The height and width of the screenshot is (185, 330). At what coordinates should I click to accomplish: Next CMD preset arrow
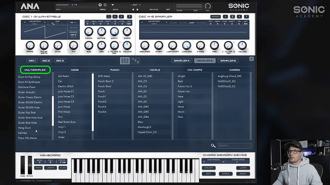coord(223,162)
